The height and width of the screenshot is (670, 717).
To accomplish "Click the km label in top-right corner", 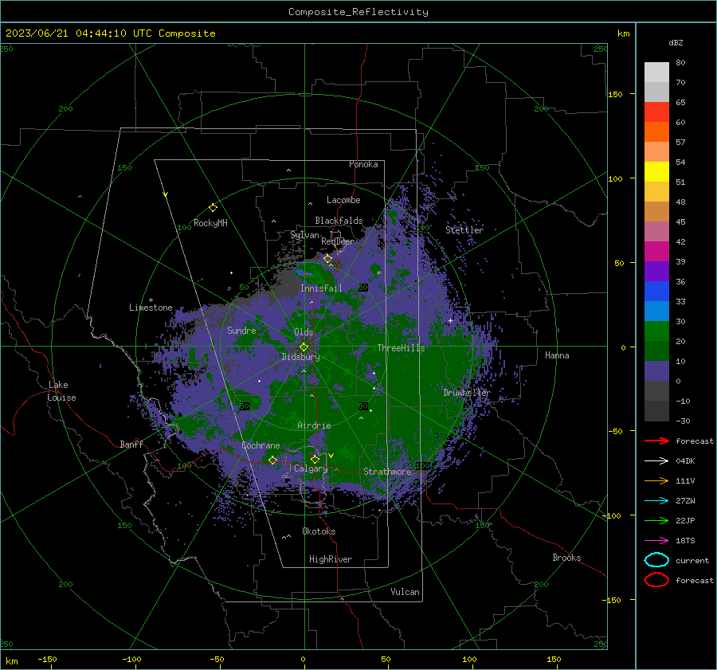I will 624,33.
